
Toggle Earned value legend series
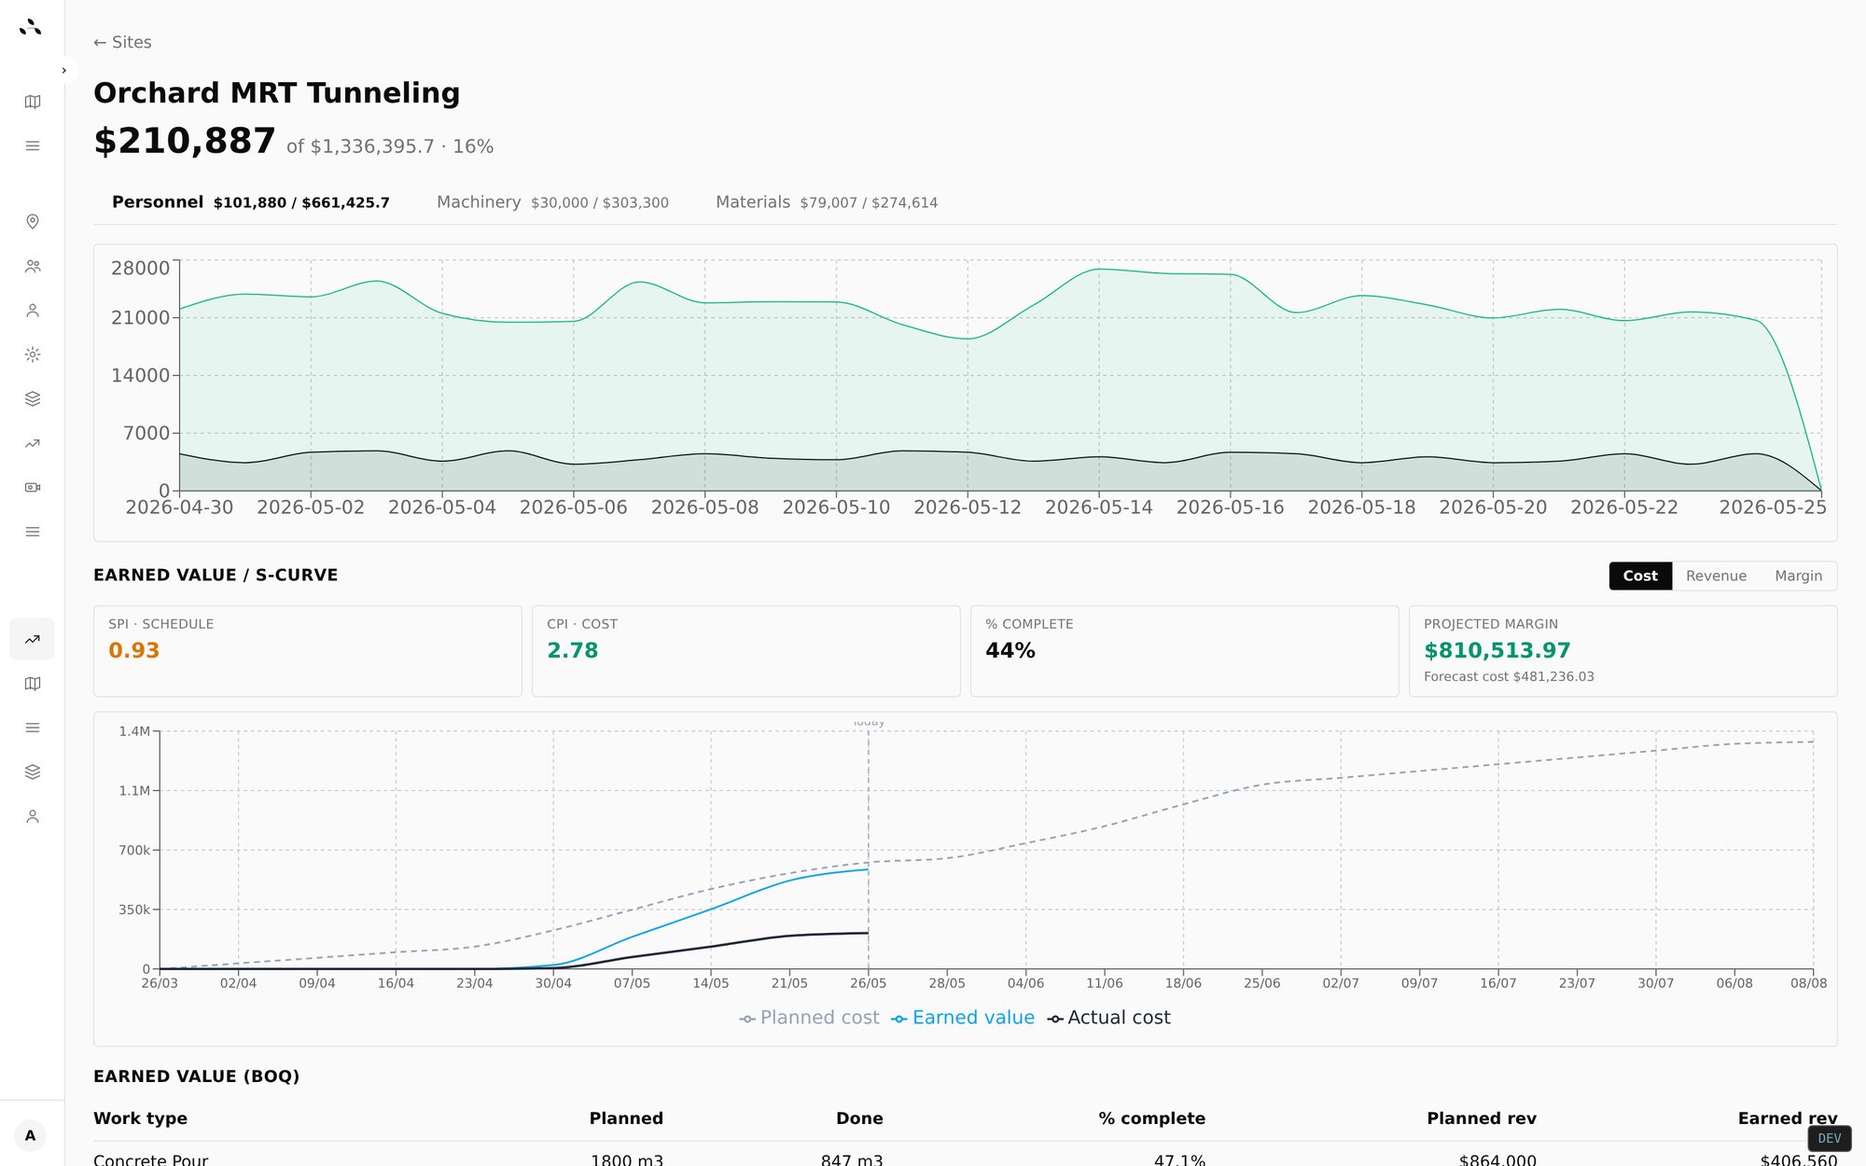[963, 1018]
